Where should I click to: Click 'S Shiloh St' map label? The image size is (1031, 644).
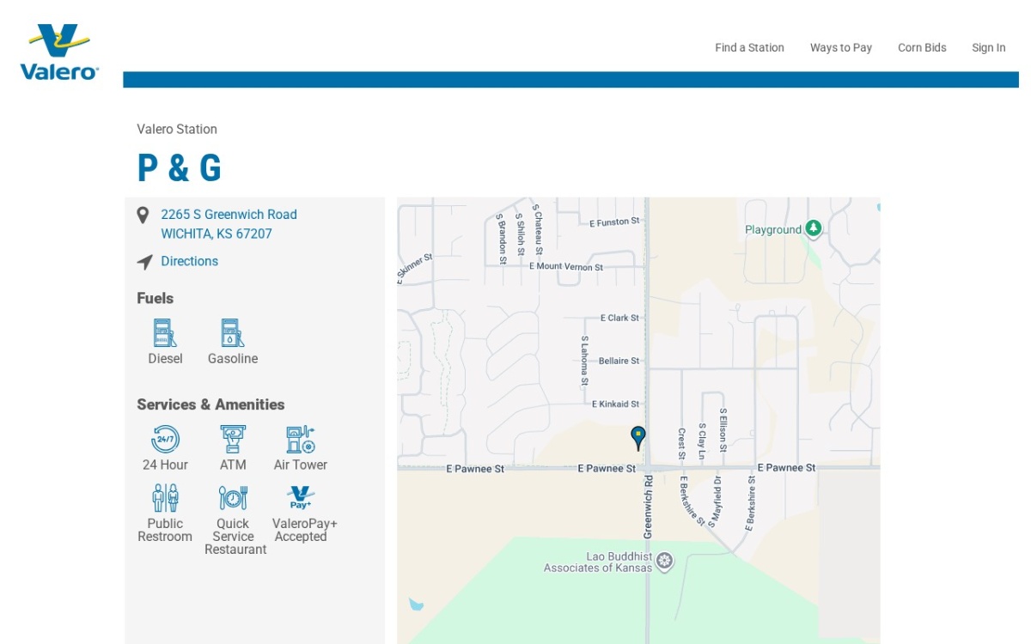click(520, 234)
